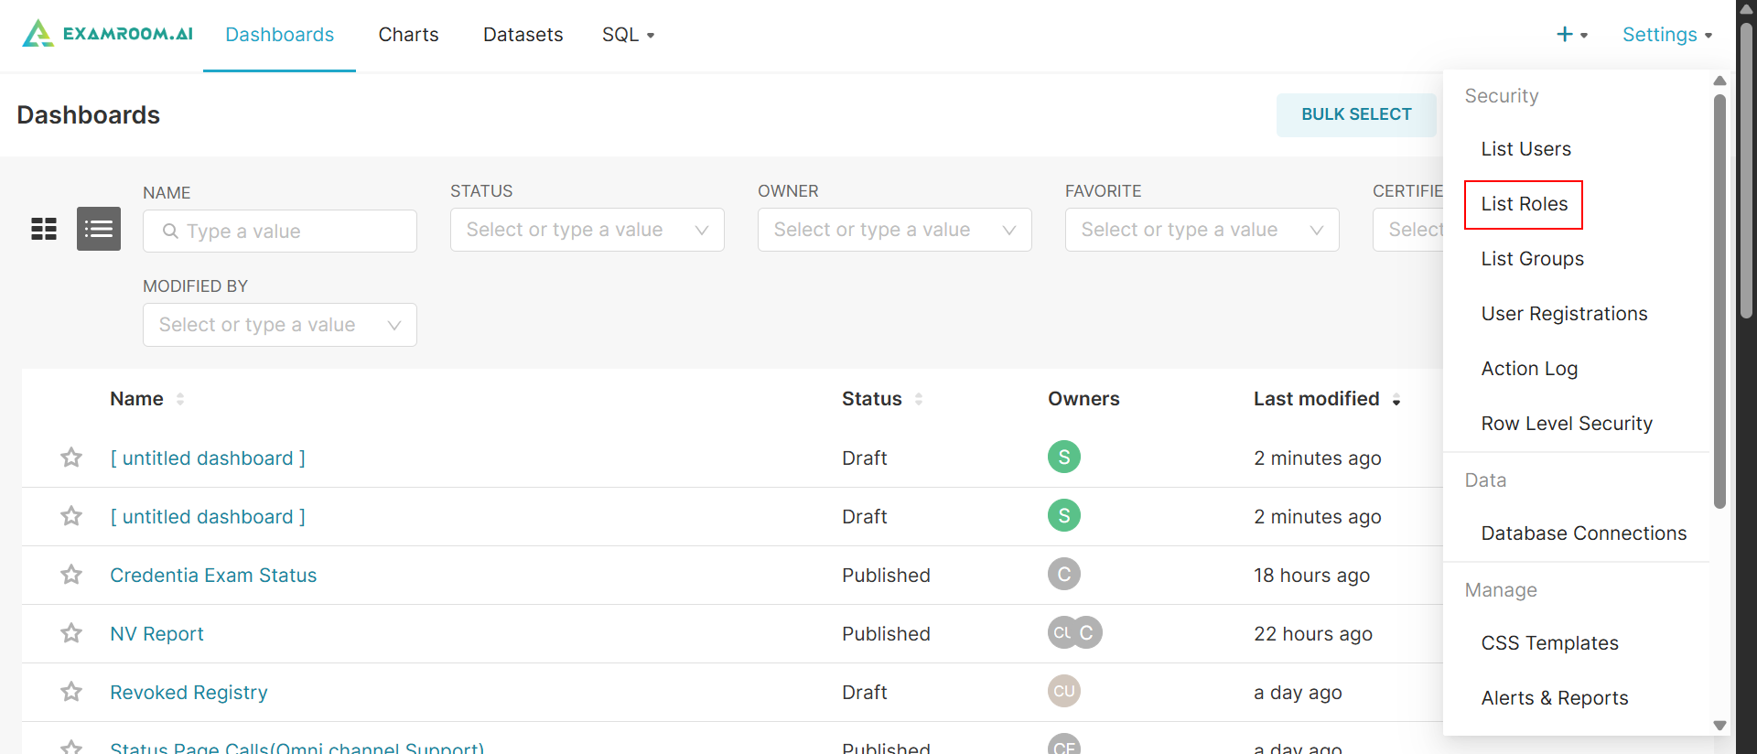Sort by Name column arrows
This screenshot has width=1757, height=754.
tap(180, 399)
